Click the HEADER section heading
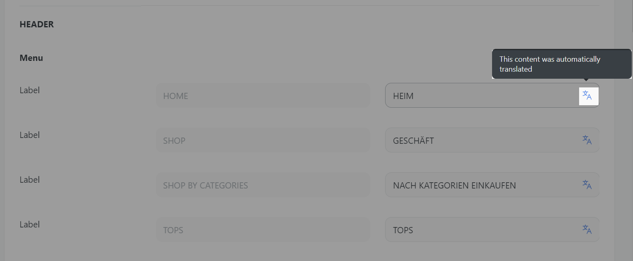Viewport: 633px width, 261px height. [36, 24]
